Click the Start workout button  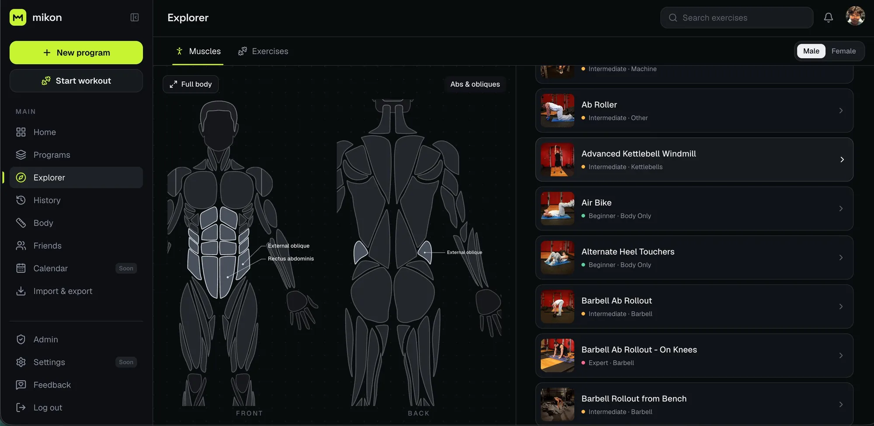point(76,81)
